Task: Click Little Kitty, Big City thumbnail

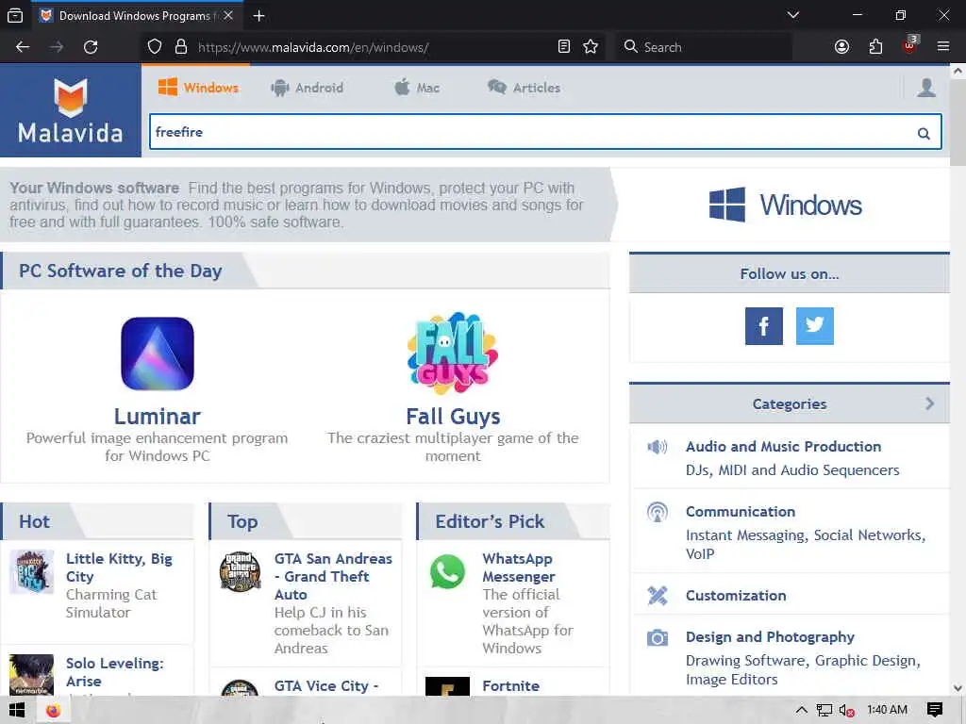Action: pyautogui.click(x=31, y=572)
